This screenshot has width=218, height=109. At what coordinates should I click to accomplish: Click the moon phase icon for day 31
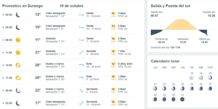182,99
